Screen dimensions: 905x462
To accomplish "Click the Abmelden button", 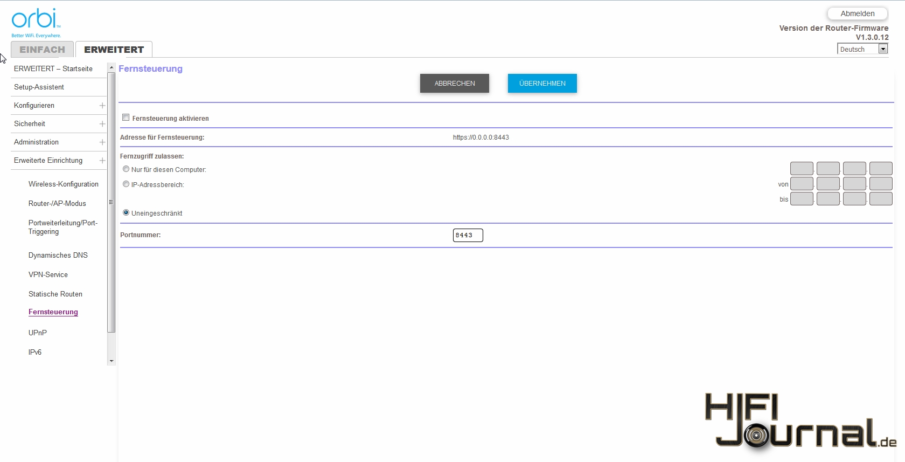I will 858,13.
